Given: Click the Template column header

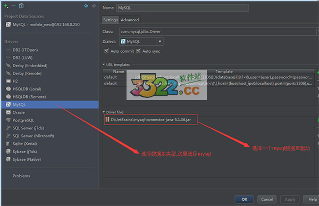Looking at the screenshot, I should (224, 71).
